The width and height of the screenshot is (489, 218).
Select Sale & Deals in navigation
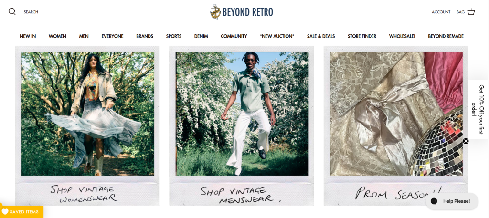(x=321, y=36)
